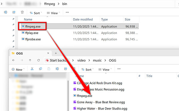This screenshot has width=179, height=111.
Task: Expand chevron between music and OGG breadcrumbs
Action: (x=105, y=60)
